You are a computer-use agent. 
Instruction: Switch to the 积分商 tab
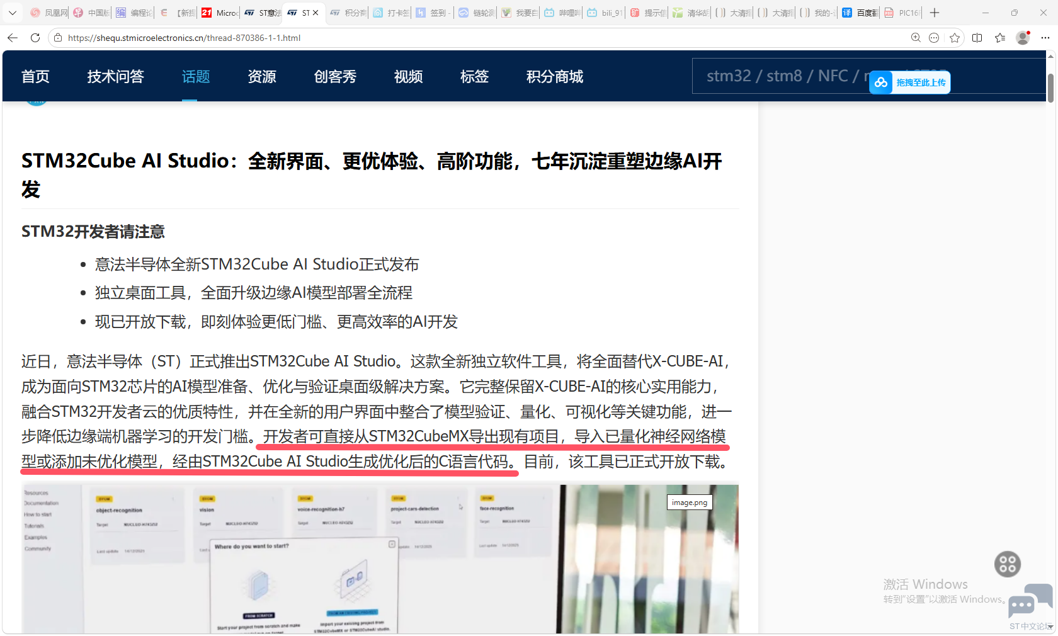348,13
